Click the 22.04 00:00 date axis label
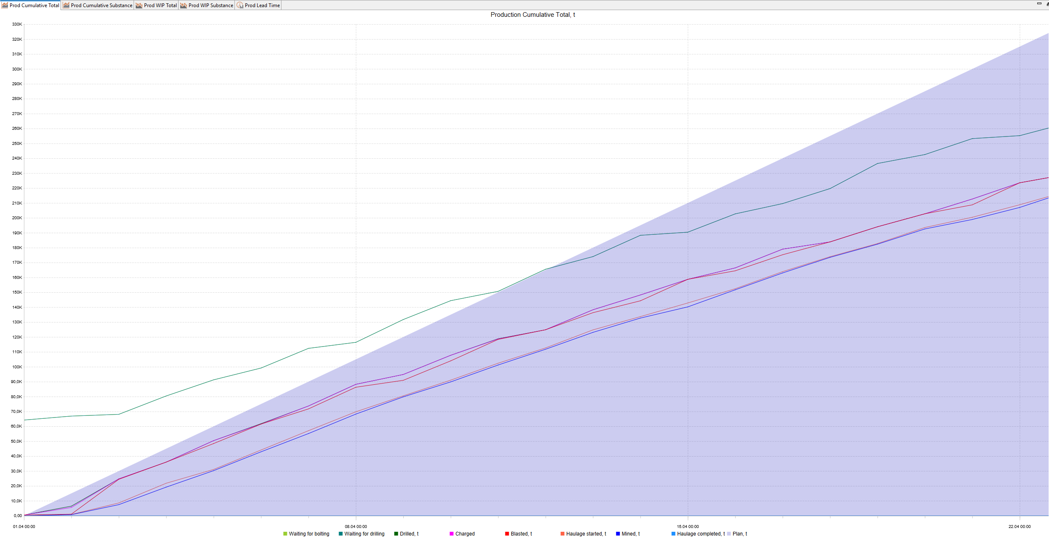 coord(1020,527)
